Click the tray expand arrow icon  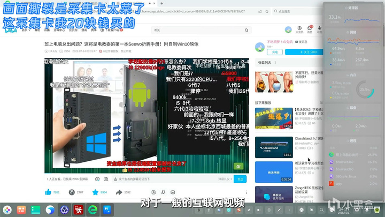tap(289, 210)
